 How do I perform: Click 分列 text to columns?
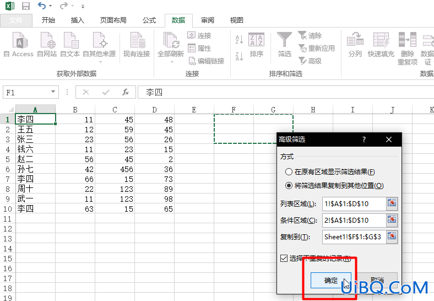click(x=355, y=44)
